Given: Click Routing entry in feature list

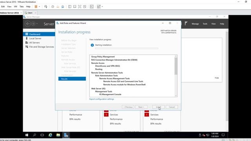Looking at the screenshot, I should click(x=99, y=69).
